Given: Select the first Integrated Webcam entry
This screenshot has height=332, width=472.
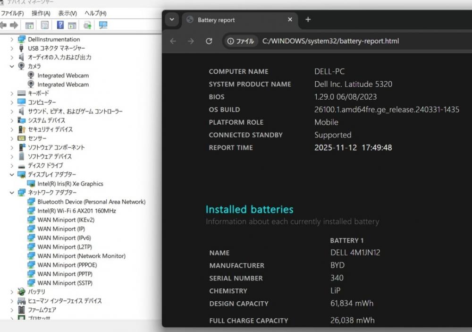Looking at the screenshot, I should coord(63,76).
